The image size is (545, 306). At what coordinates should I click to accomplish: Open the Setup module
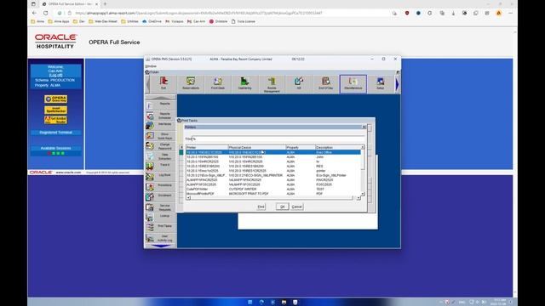coord(381,83)
